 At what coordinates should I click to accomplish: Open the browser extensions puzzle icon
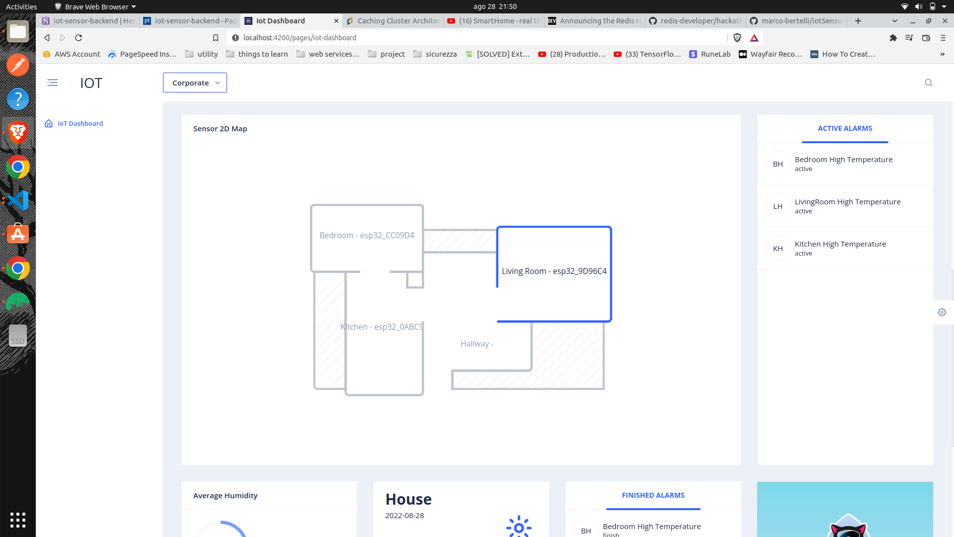coord(893,38)
